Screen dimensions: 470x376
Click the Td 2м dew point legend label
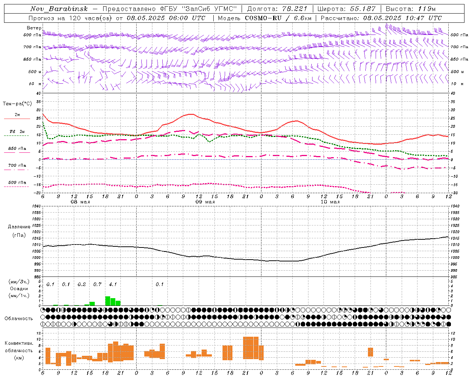(17, 131)
